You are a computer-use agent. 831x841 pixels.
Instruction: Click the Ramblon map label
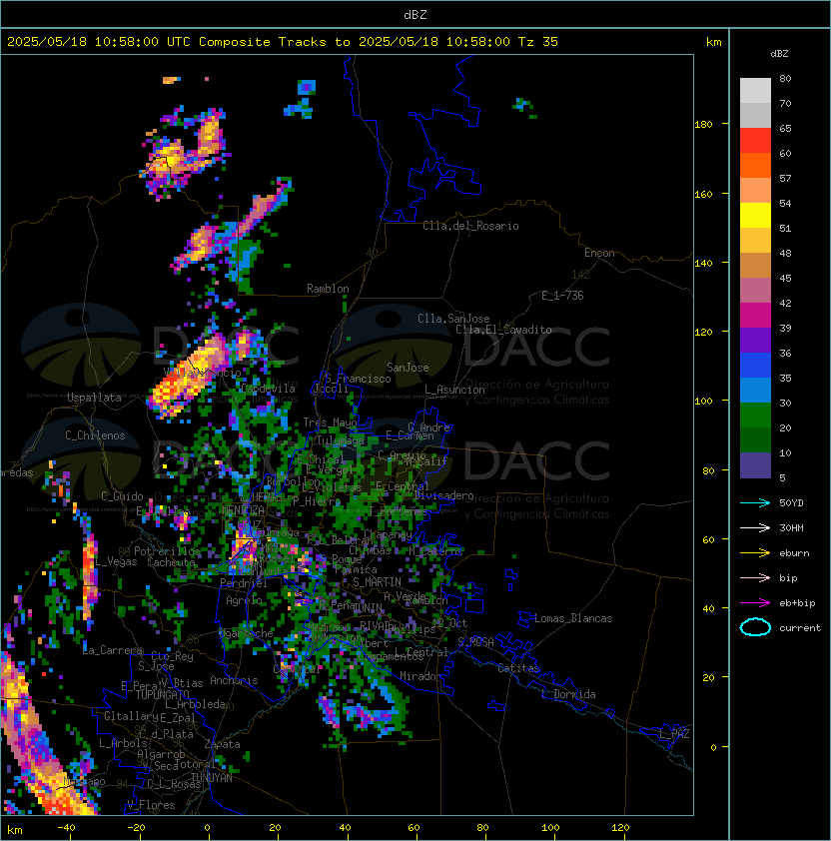[328, 289]
